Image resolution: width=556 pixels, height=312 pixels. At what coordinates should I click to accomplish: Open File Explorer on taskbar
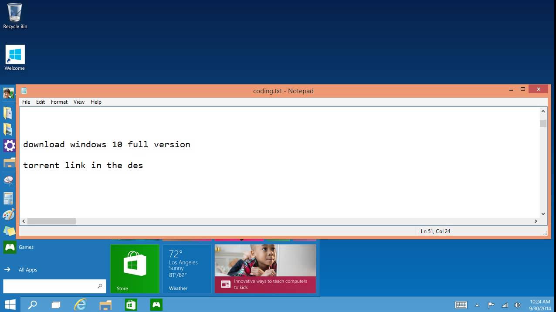tap(105, 305)
